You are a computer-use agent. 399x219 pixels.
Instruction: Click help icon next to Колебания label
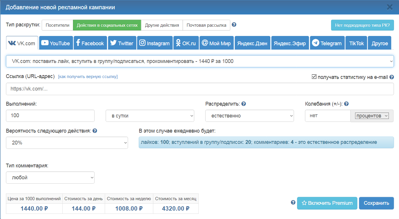(346, 104)
